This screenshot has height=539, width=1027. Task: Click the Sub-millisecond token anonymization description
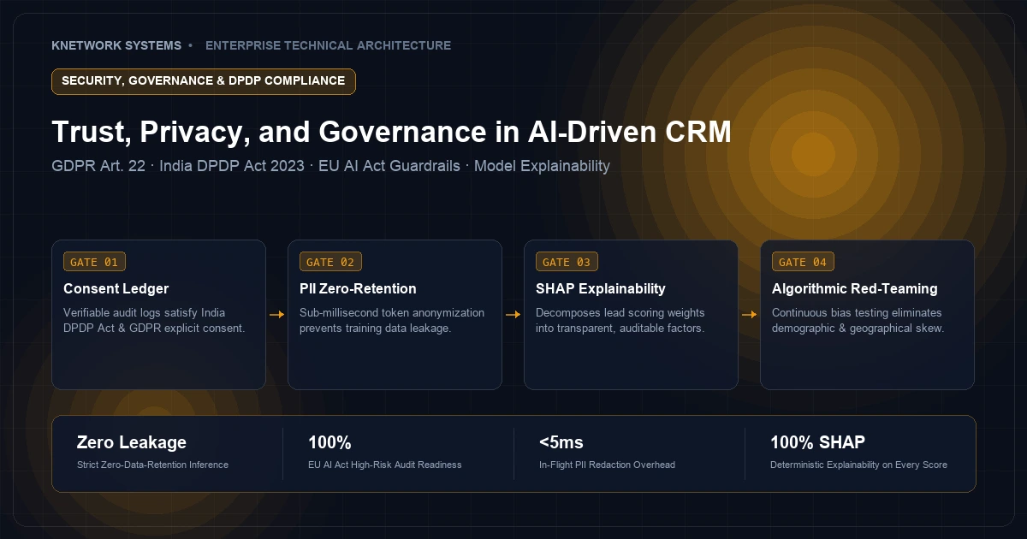point(392,321)
